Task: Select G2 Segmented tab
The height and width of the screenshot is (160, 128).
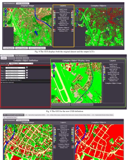Action: click(x=102, y=115)
